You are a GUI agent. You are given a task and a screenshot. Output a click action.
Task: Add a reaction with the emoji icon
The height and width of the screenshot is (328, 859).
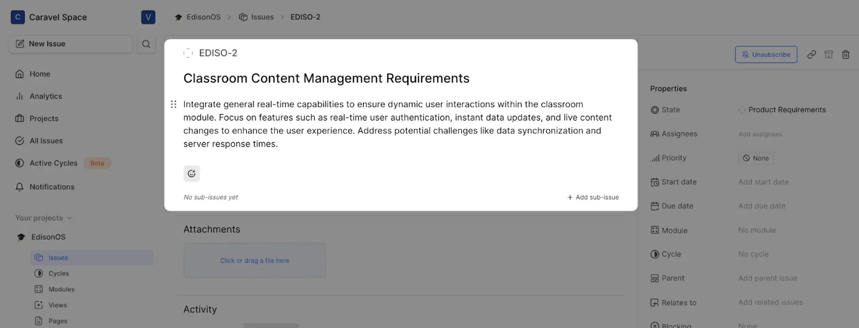coord(192,174)
